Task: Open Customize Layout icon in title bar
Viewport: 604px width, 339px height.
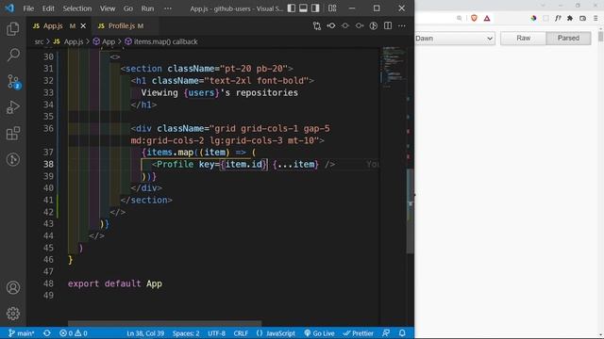Action: [332, 8]
